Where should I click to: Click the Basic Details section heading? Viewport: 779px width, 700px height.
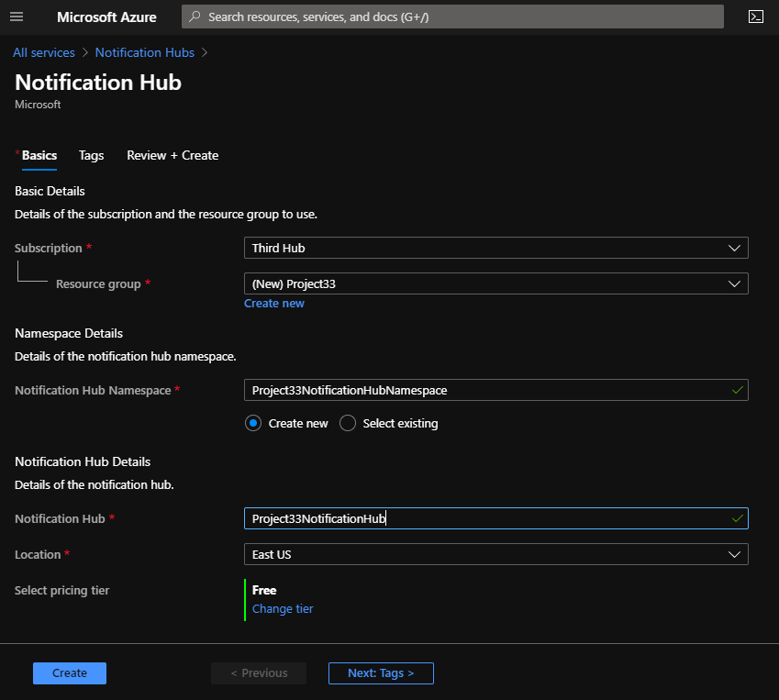pos(50,191)
